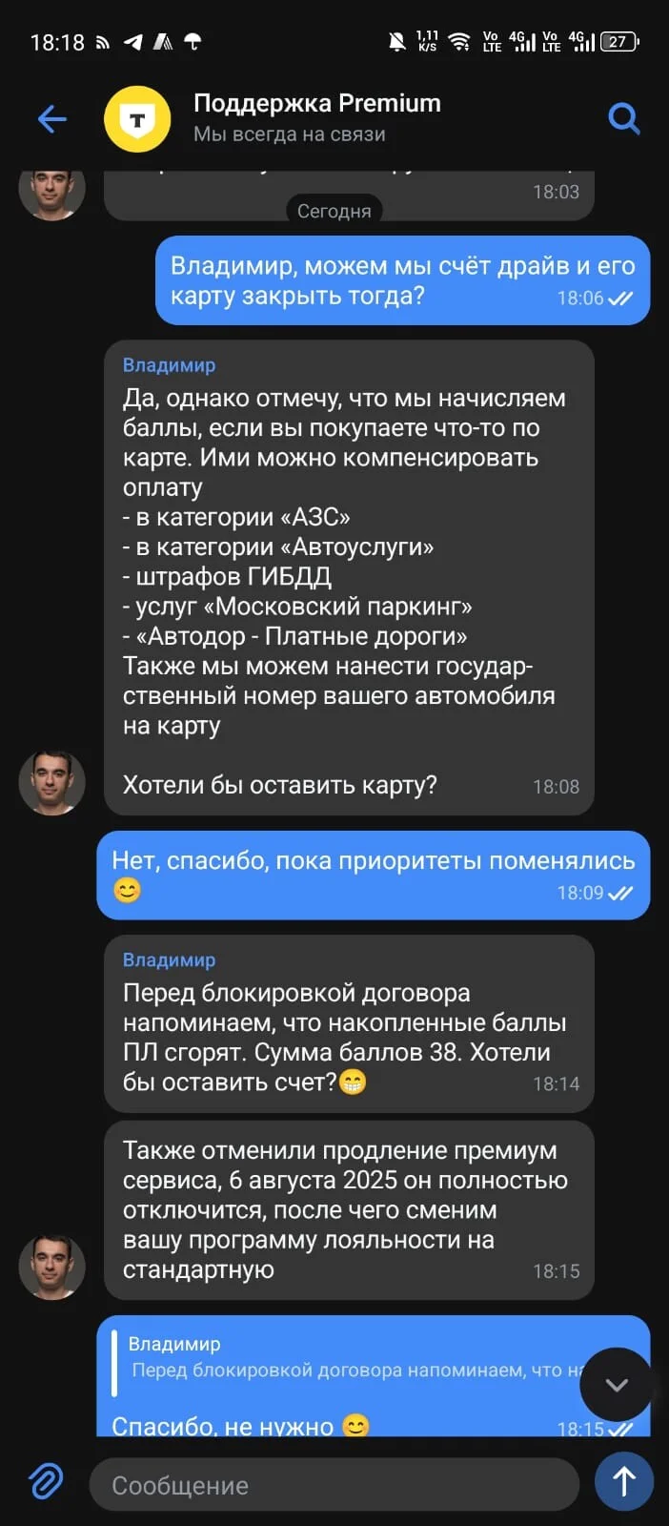Tap Vladimir's avatar next to 18:08 message
669x1526 pixels.
point(52,782)
